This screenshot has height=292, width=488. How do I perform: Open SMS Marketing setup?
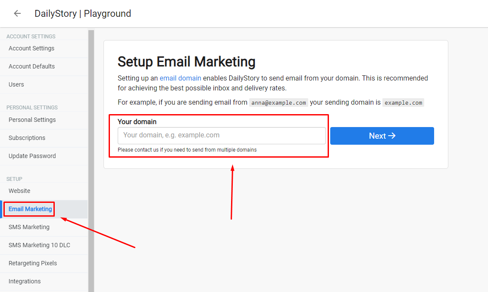(44, 227)
